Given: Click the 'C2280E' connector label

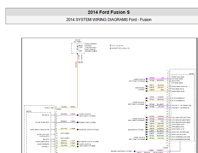Looking at the screenshot, I should click(165, 148).
